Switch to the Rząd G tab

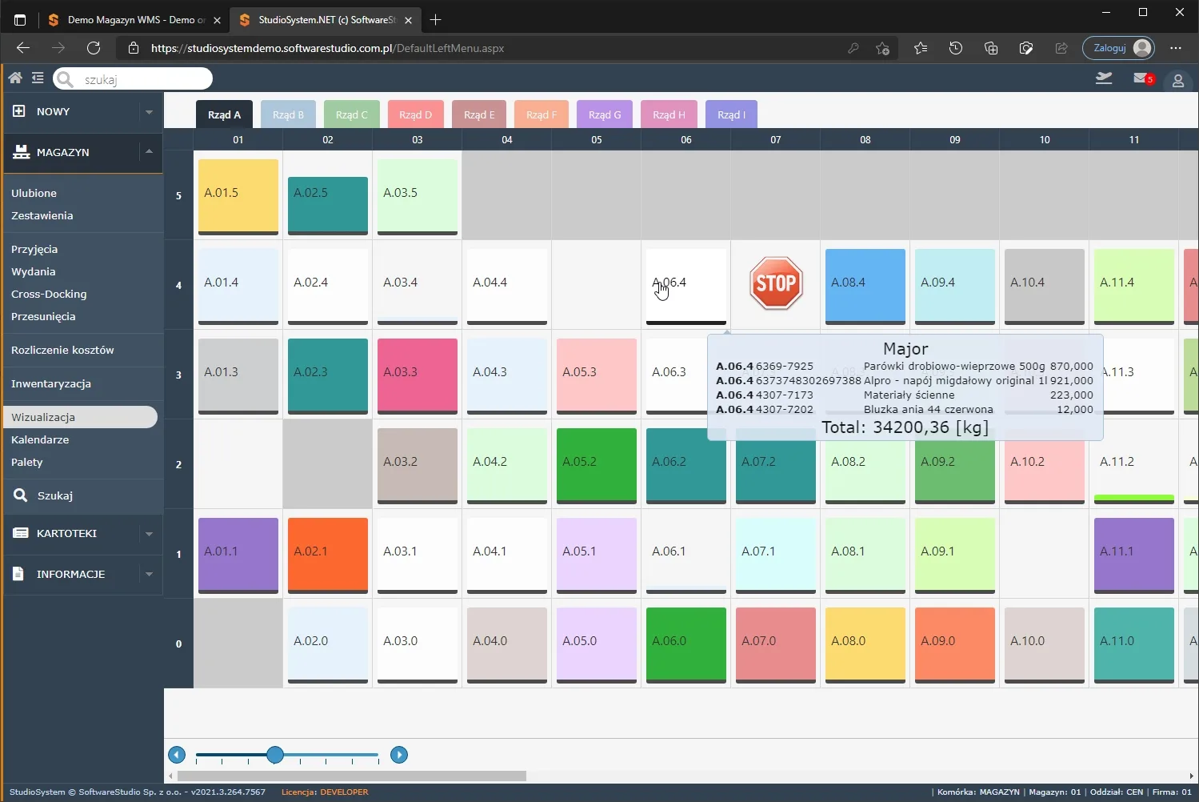[x=605, y=114]
